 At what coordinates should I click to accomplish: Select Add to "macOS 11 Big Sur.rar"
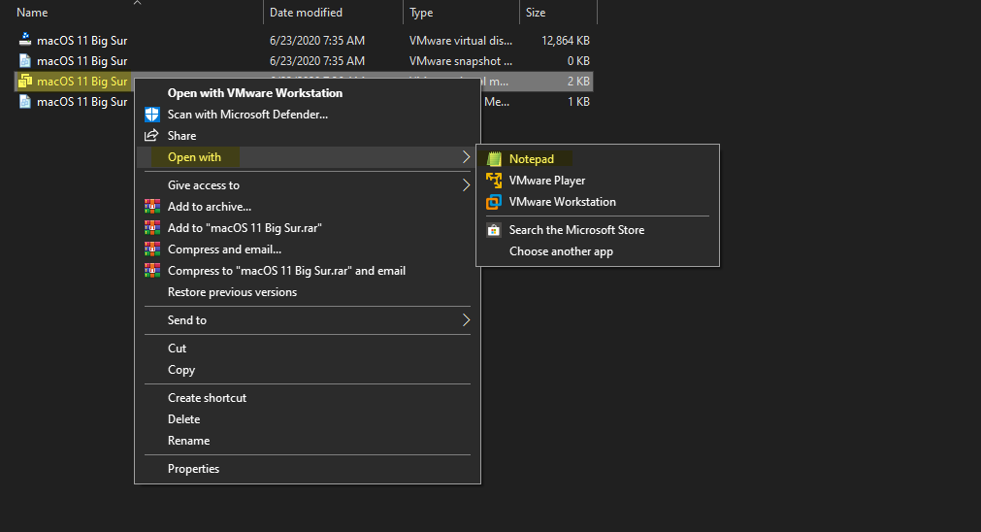click(x=245, y=228)
